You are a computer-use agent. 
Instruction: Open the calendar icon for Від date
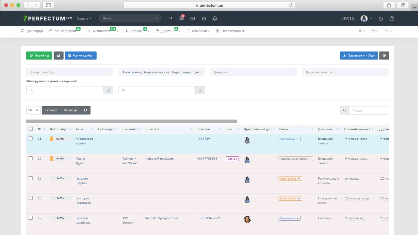(x=108, y=90)
